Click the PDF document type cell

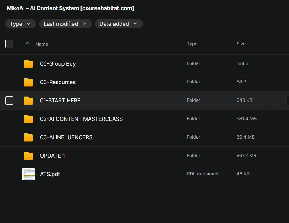(202, 174)
